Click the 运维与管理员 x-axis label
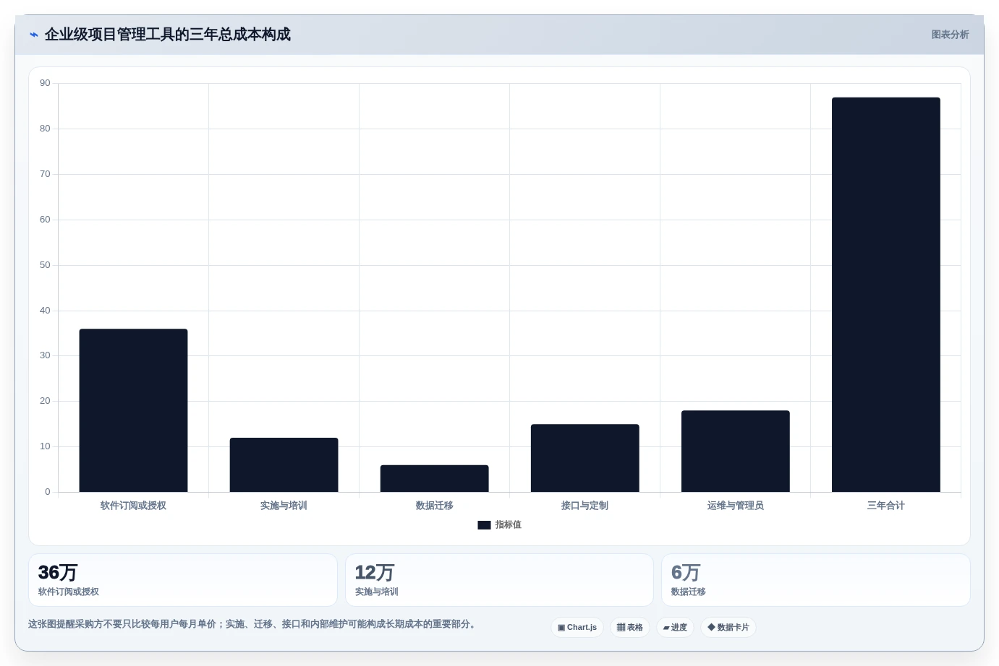This screenshot has height=666, width=999. point(735,506)
